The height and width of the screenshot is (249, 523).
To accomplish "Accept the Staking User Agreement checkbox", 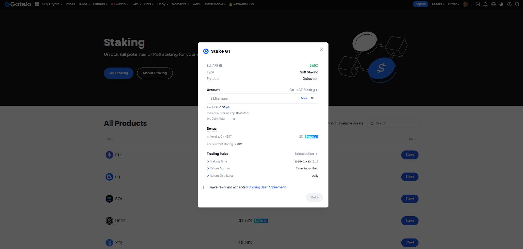I will 205,187.
